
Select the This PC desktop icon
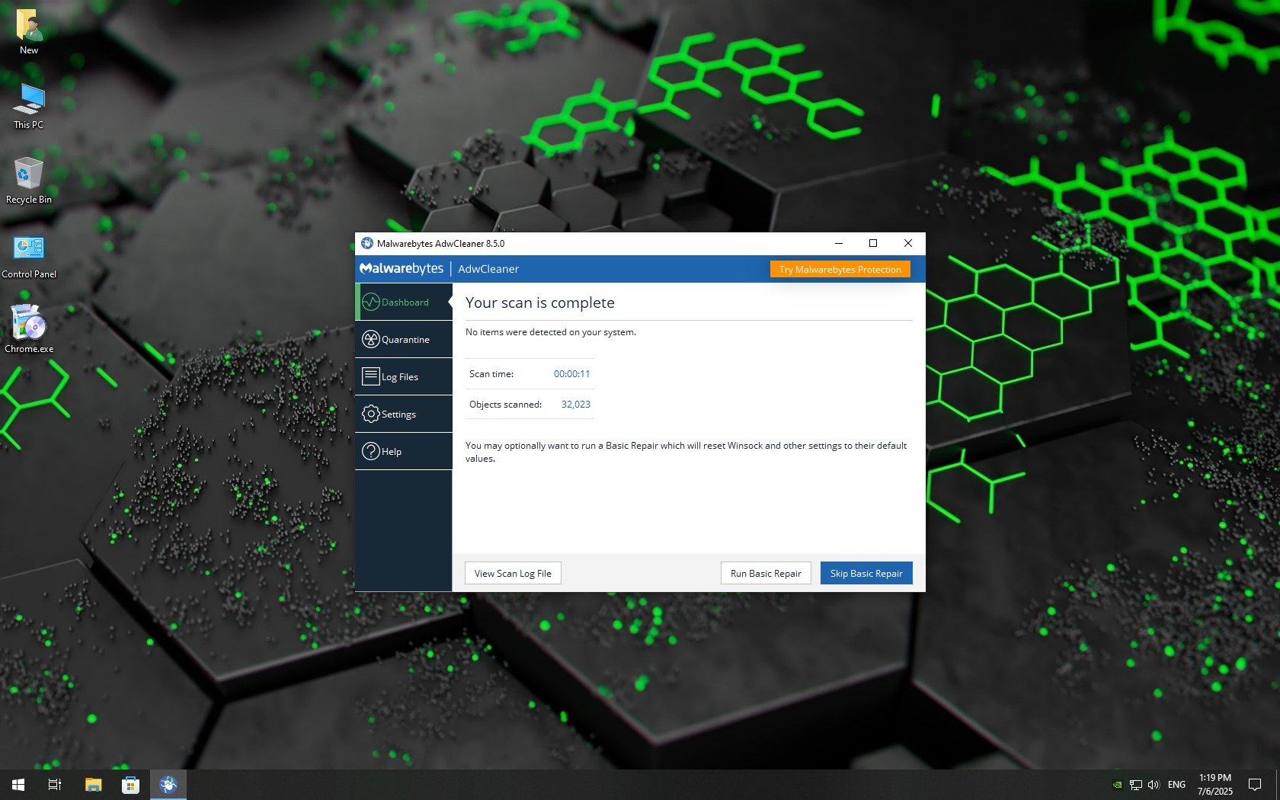(x=29, y=107)
